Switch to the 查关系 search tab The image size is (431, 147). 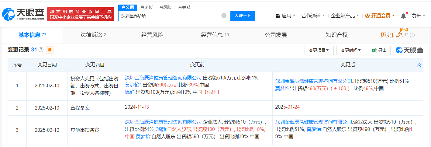pyautogui.click(x=184, y=7)
